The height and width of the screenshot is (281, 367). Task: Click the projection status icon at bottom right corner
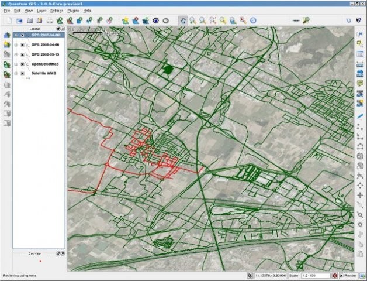pyautogui.click(x=363, y=276)
